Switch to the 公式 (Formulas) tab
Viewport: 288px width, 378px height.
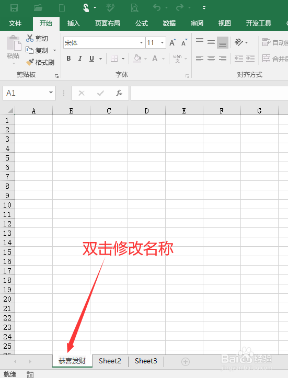(142, 24)
